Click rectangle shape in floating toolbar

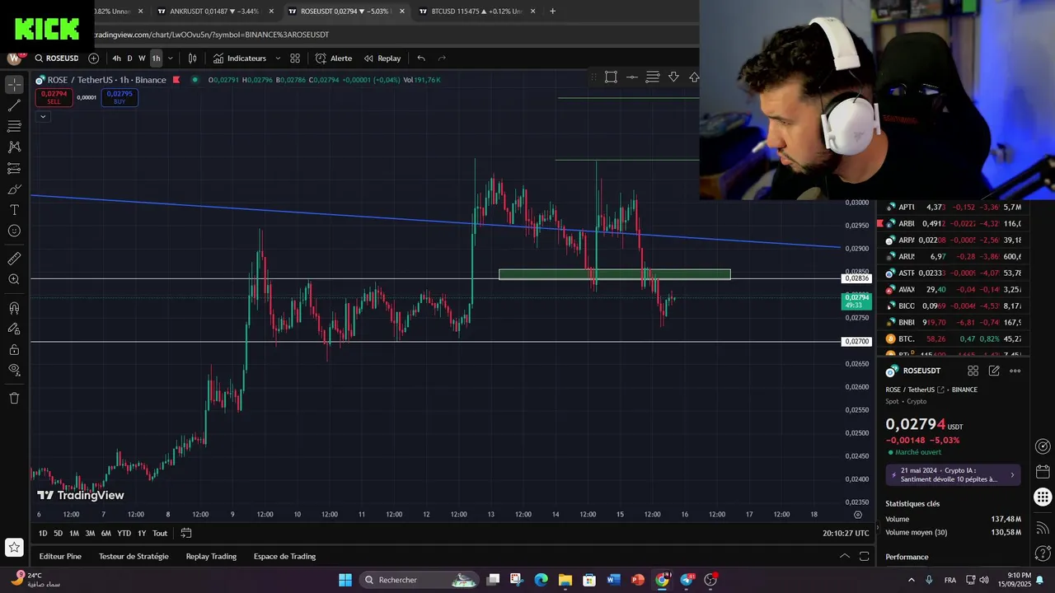(x=611, y=77)
